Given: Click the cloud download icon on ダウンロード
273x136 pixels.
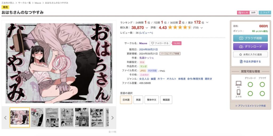Looking at the screenshot, I should (x=241, y=47).
